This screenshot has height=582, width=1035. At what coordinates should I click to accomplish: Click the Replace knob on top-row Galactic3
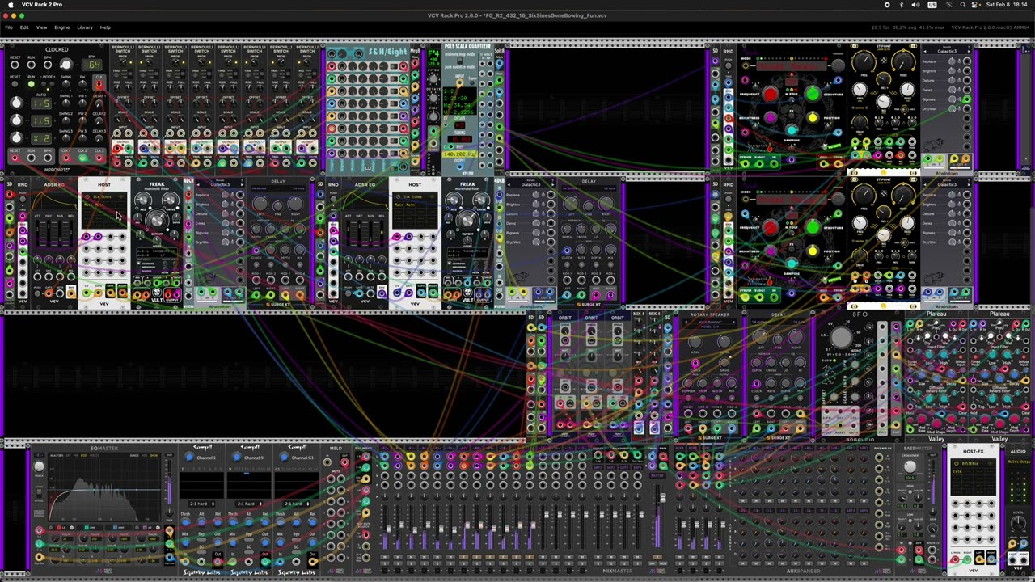(952, 61)
